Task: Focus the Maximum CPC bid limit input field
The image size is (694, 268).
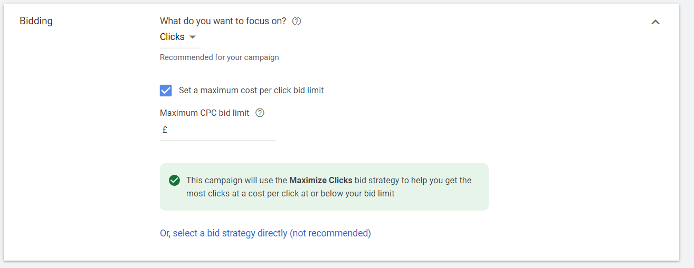Action: (222, 130)
